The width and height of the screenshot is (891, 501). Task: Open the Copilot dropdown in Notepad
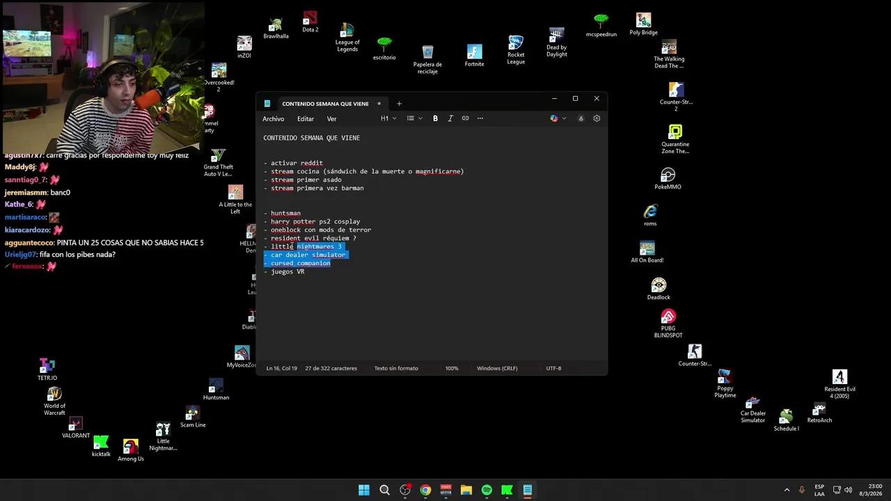coord(558,118)
